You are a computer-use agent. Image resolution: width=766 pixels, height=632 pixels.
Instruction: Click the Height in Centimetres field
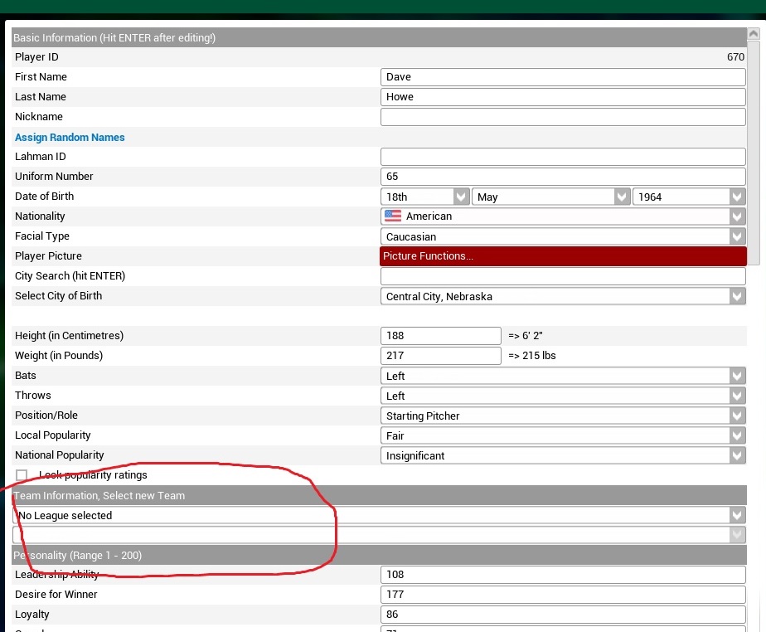(x=441, y=336)
